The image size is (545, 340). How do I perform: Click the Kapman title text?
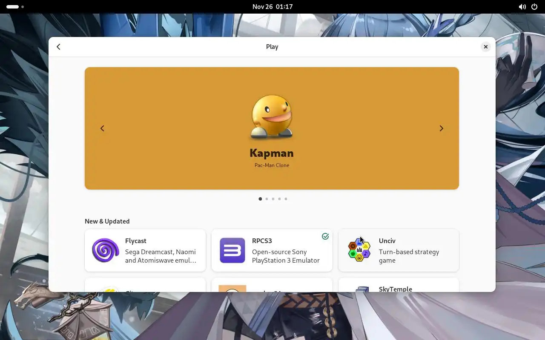pyautogui.click(x=272, y=153)
